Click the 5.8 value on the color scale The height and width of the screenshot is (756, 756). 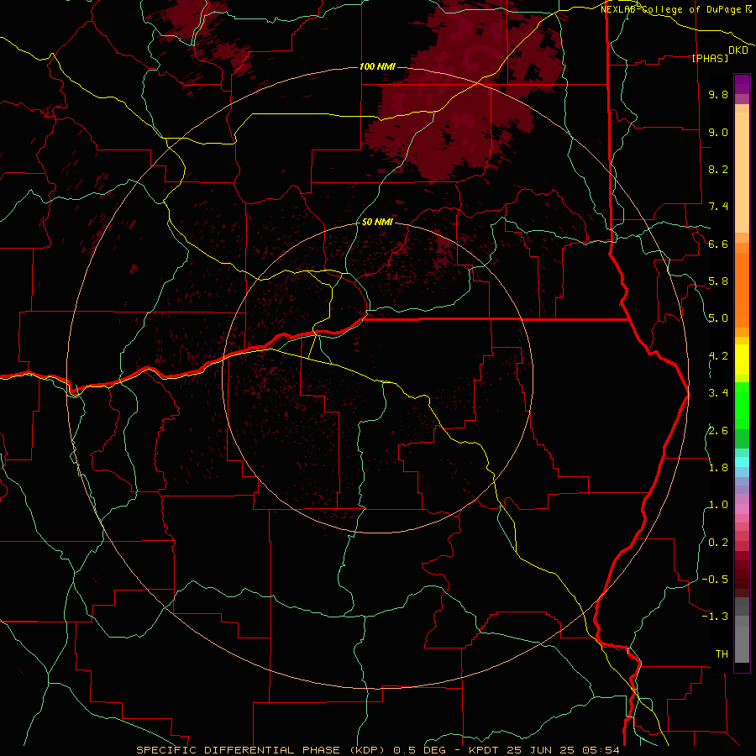coord(718,281)
